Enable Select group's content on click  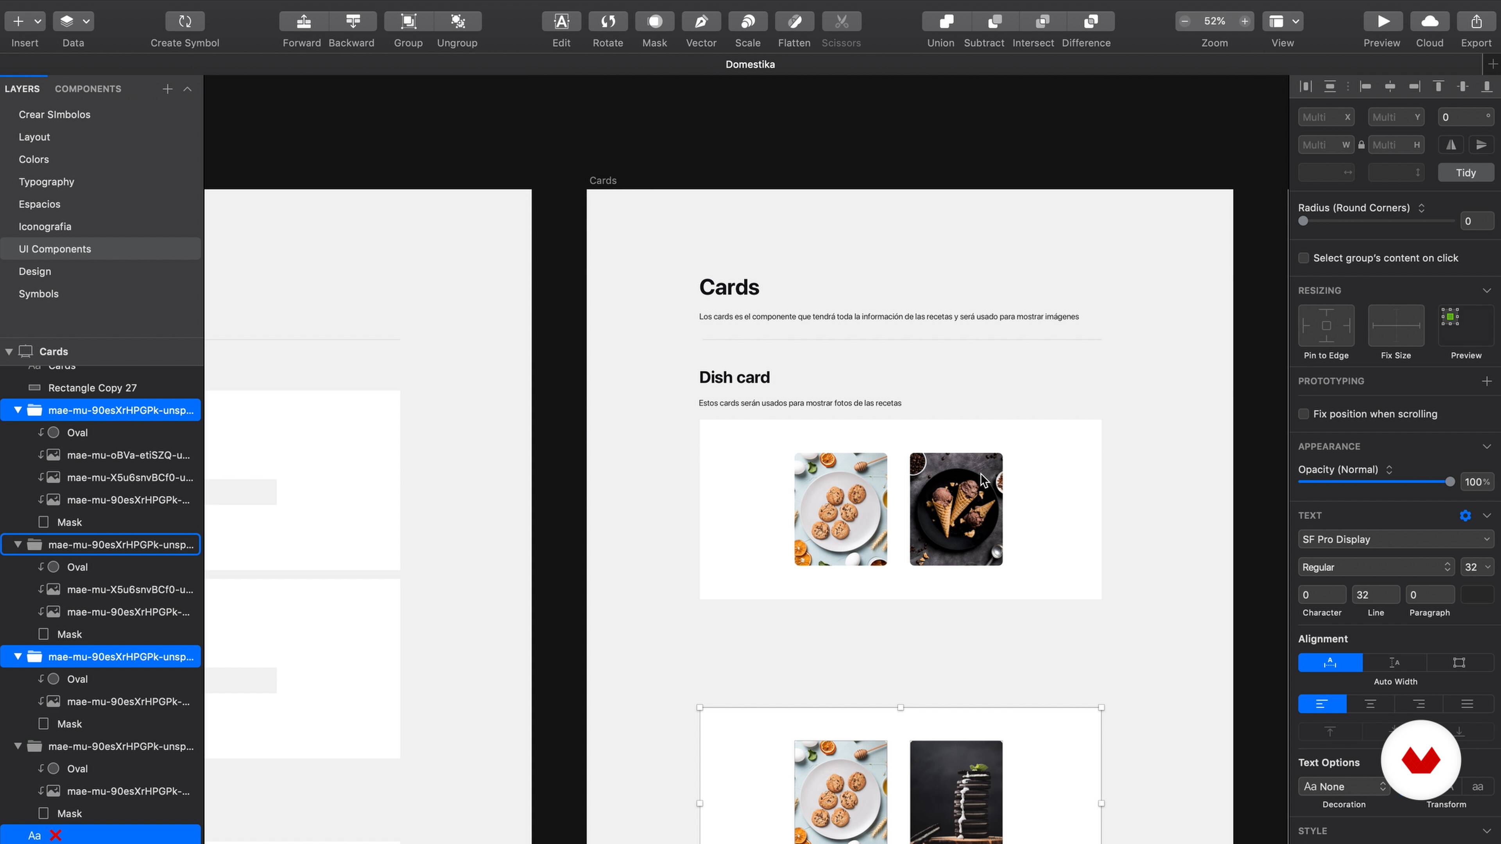point(1304,258)
